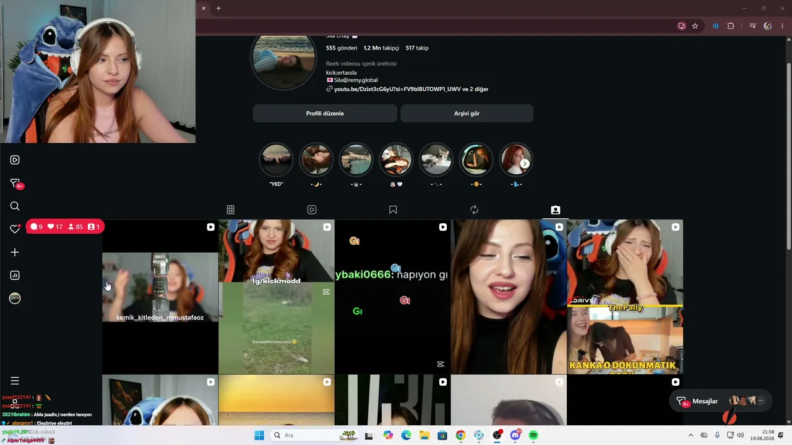792x445 pixels.
Task: Open the taskbar Task View icon
Action: 369,435
